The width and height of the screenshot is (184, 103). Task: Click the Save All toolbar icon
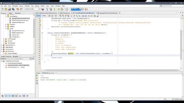coord(13,9)
